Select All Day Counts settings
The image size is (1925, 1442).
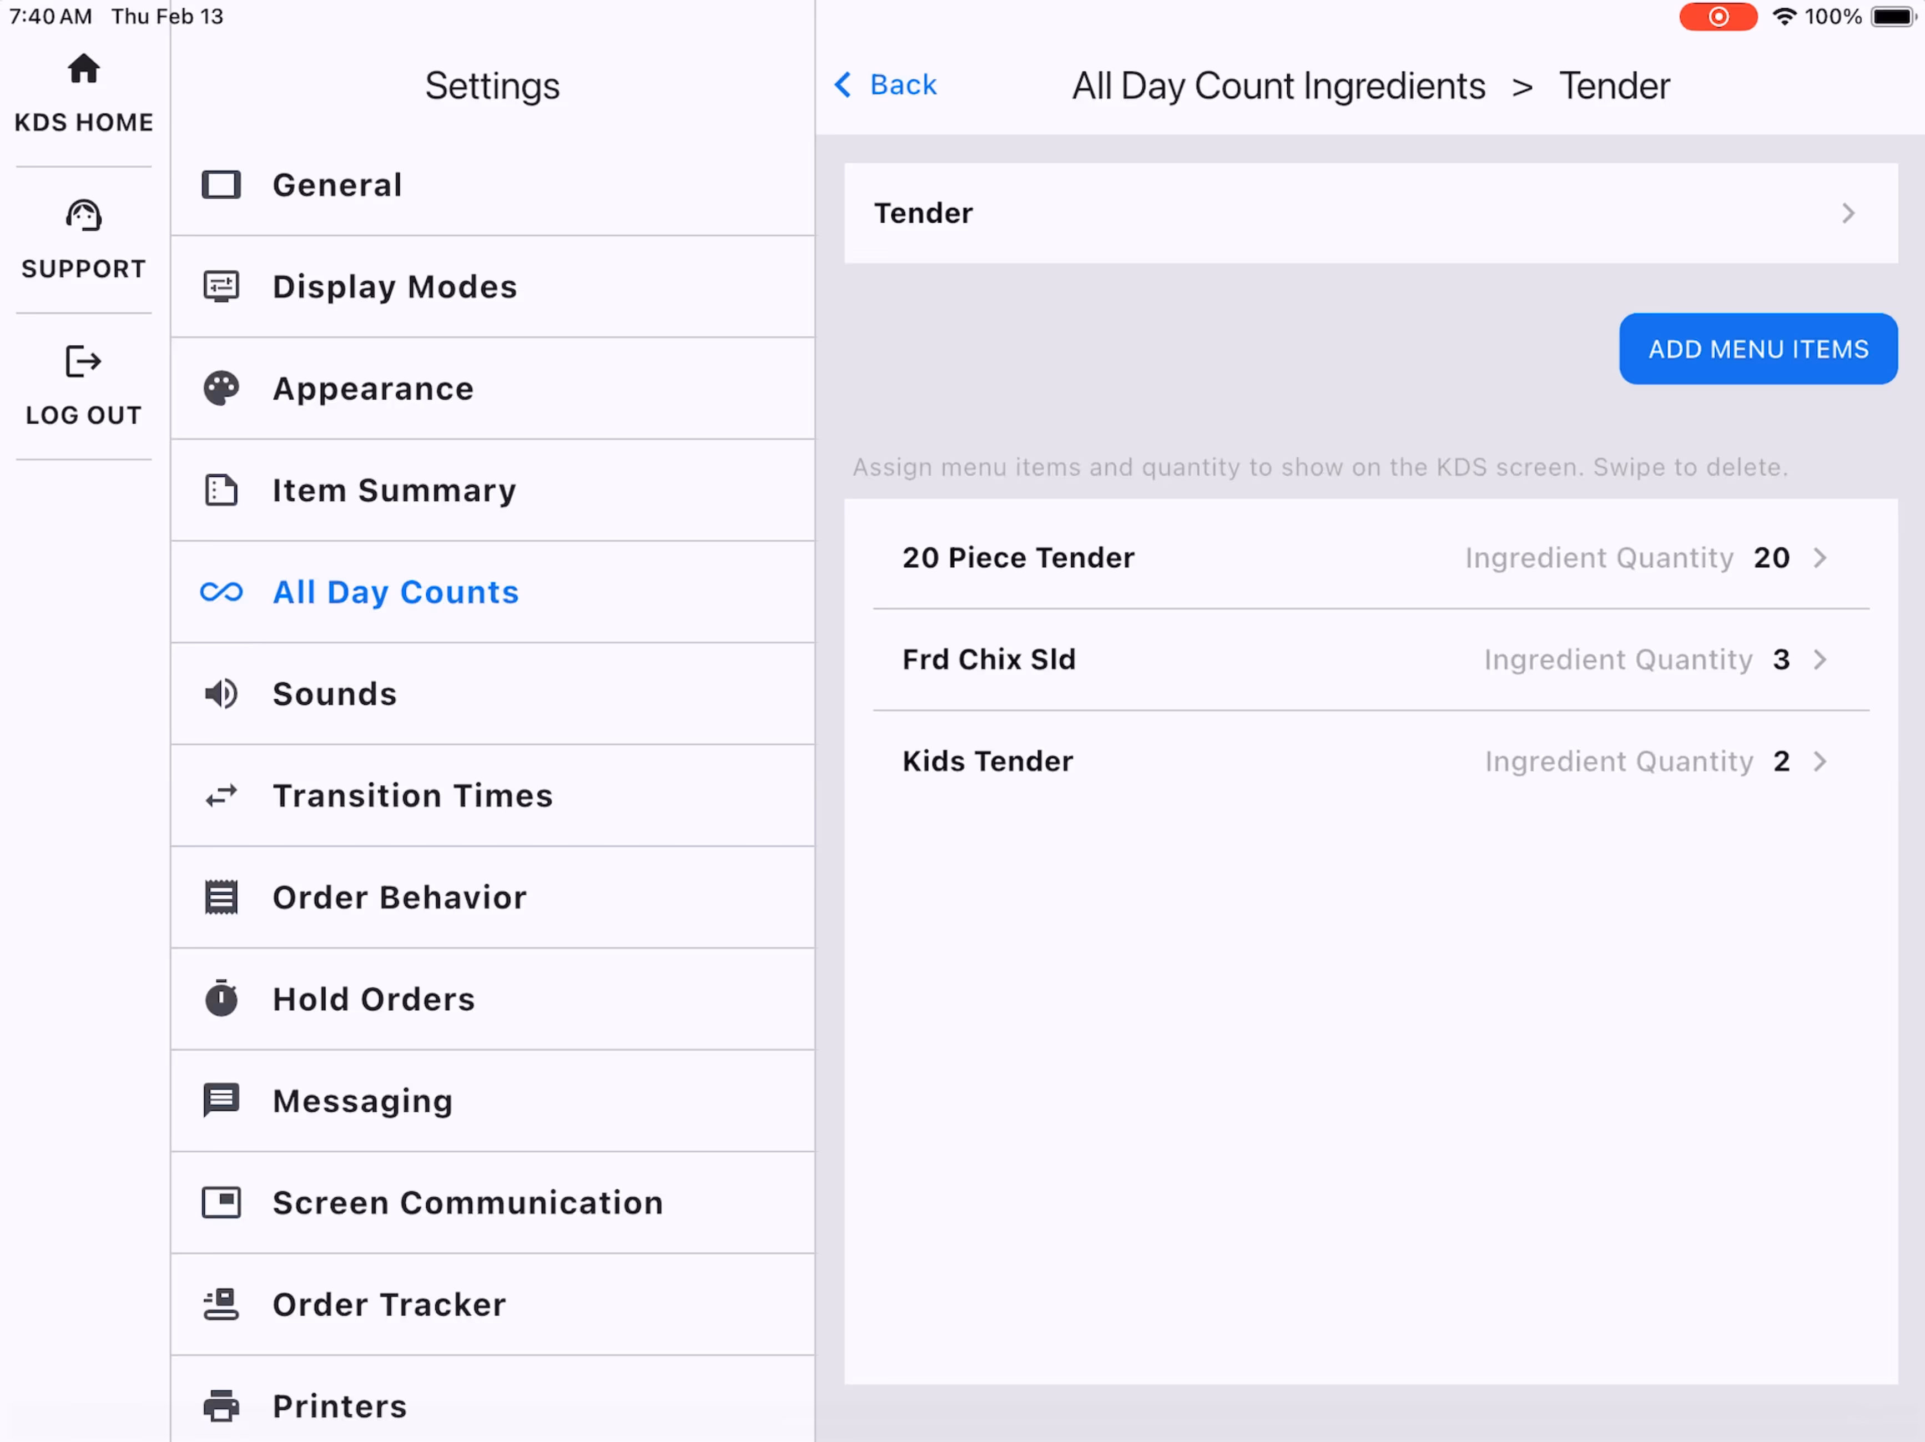click(492, 592)
